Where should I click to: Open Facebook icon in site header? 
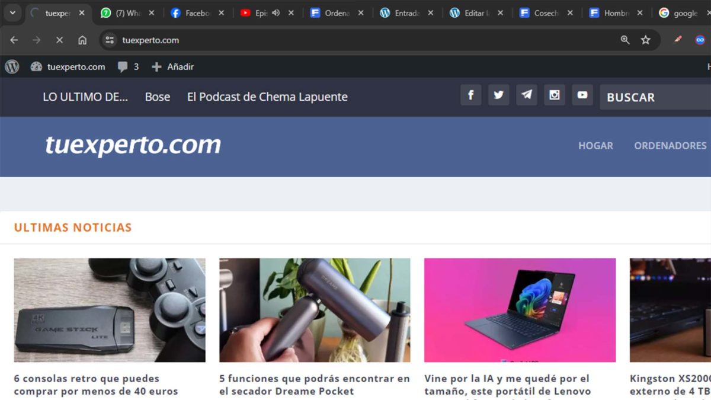tap(470, 95)
